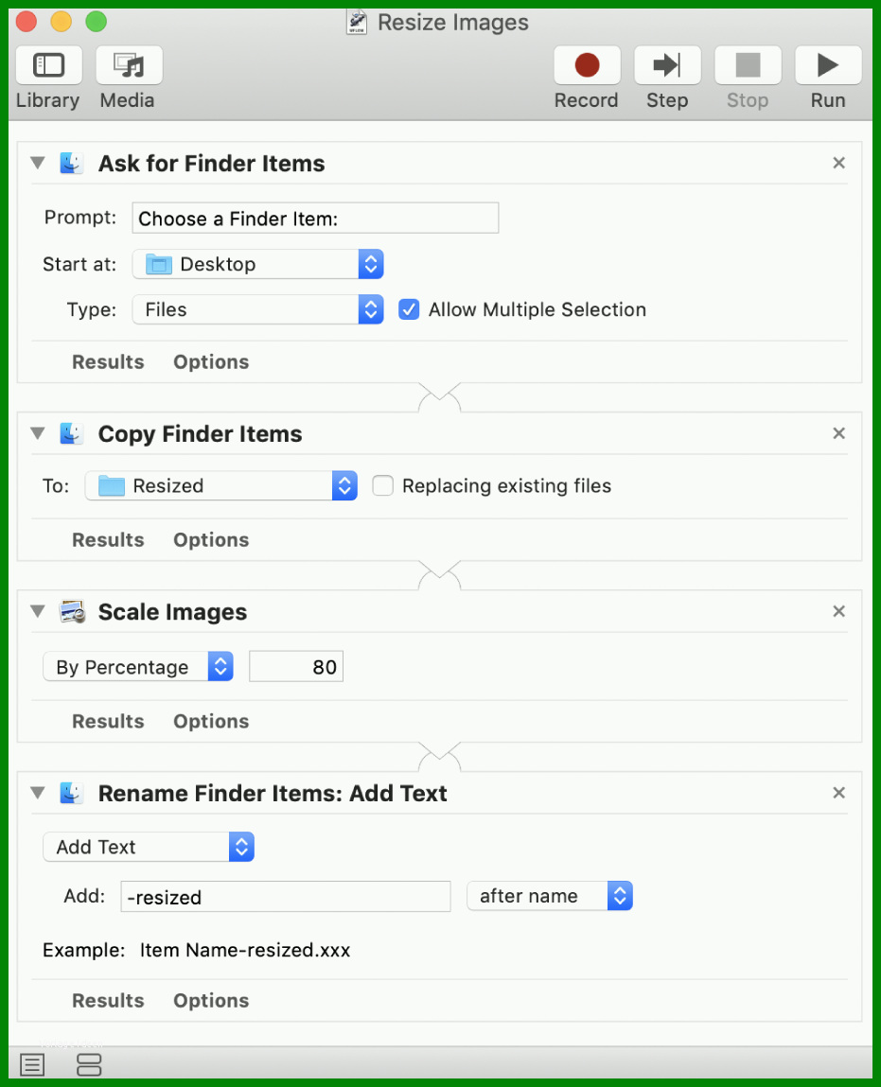The image size is (881, 1087).
Task: Click the greyed-out Stop button
Action: tap(748, 65)
